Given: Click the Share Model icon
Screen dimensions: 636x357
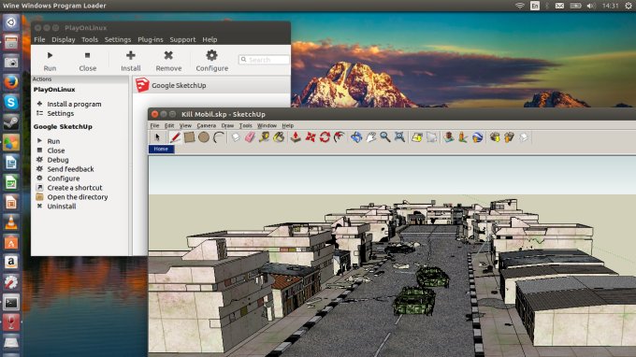Looking at the screenshot, I should tap(509, 137).
